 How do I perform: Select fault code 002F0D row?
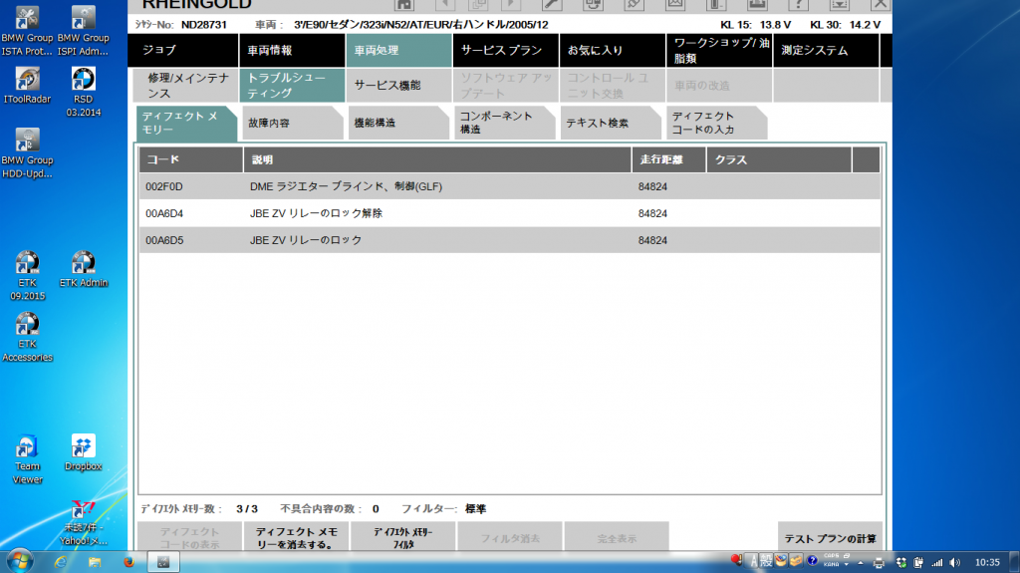click(x=509, y=186)
